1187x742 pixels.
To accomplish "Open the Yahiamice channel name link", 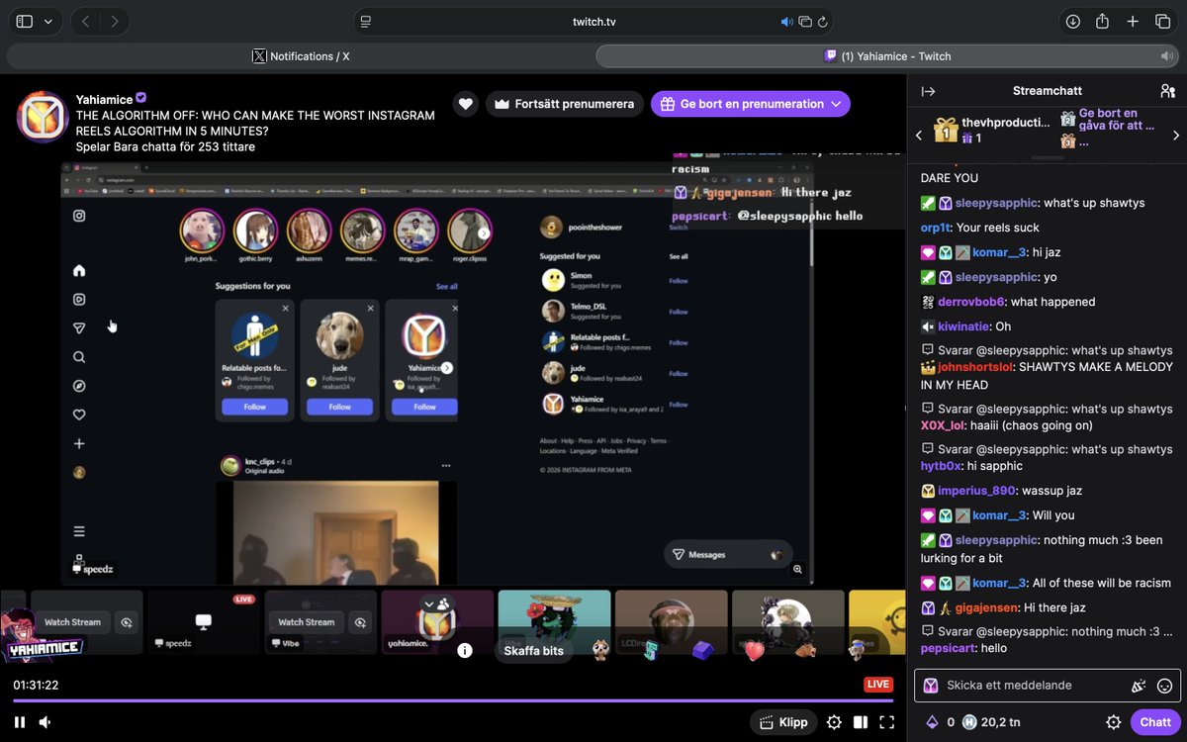I will (104, 99).
